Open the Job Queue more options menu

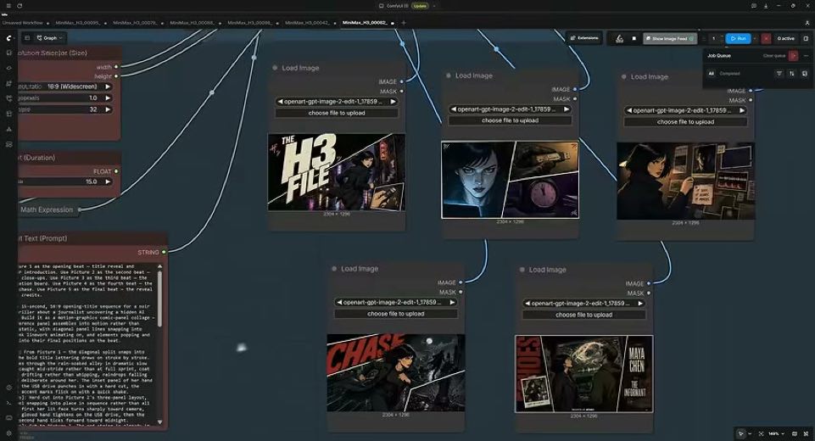tap(807, 56)
